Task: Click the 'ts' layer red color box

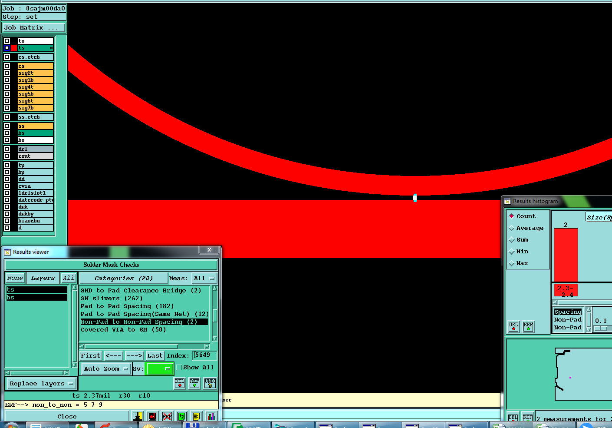Action: [14, 48]
